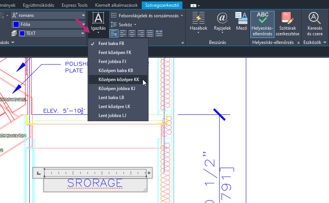Distribute paragraph alignment icon

tap(159, 33)
